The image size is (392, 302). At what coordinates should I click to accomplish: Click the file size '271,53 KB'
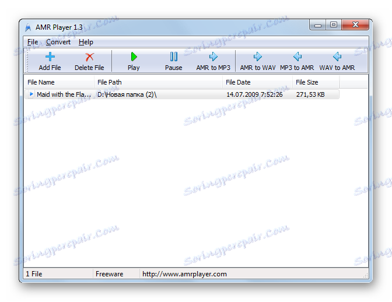pyautogui.click(x=310, y=94)
